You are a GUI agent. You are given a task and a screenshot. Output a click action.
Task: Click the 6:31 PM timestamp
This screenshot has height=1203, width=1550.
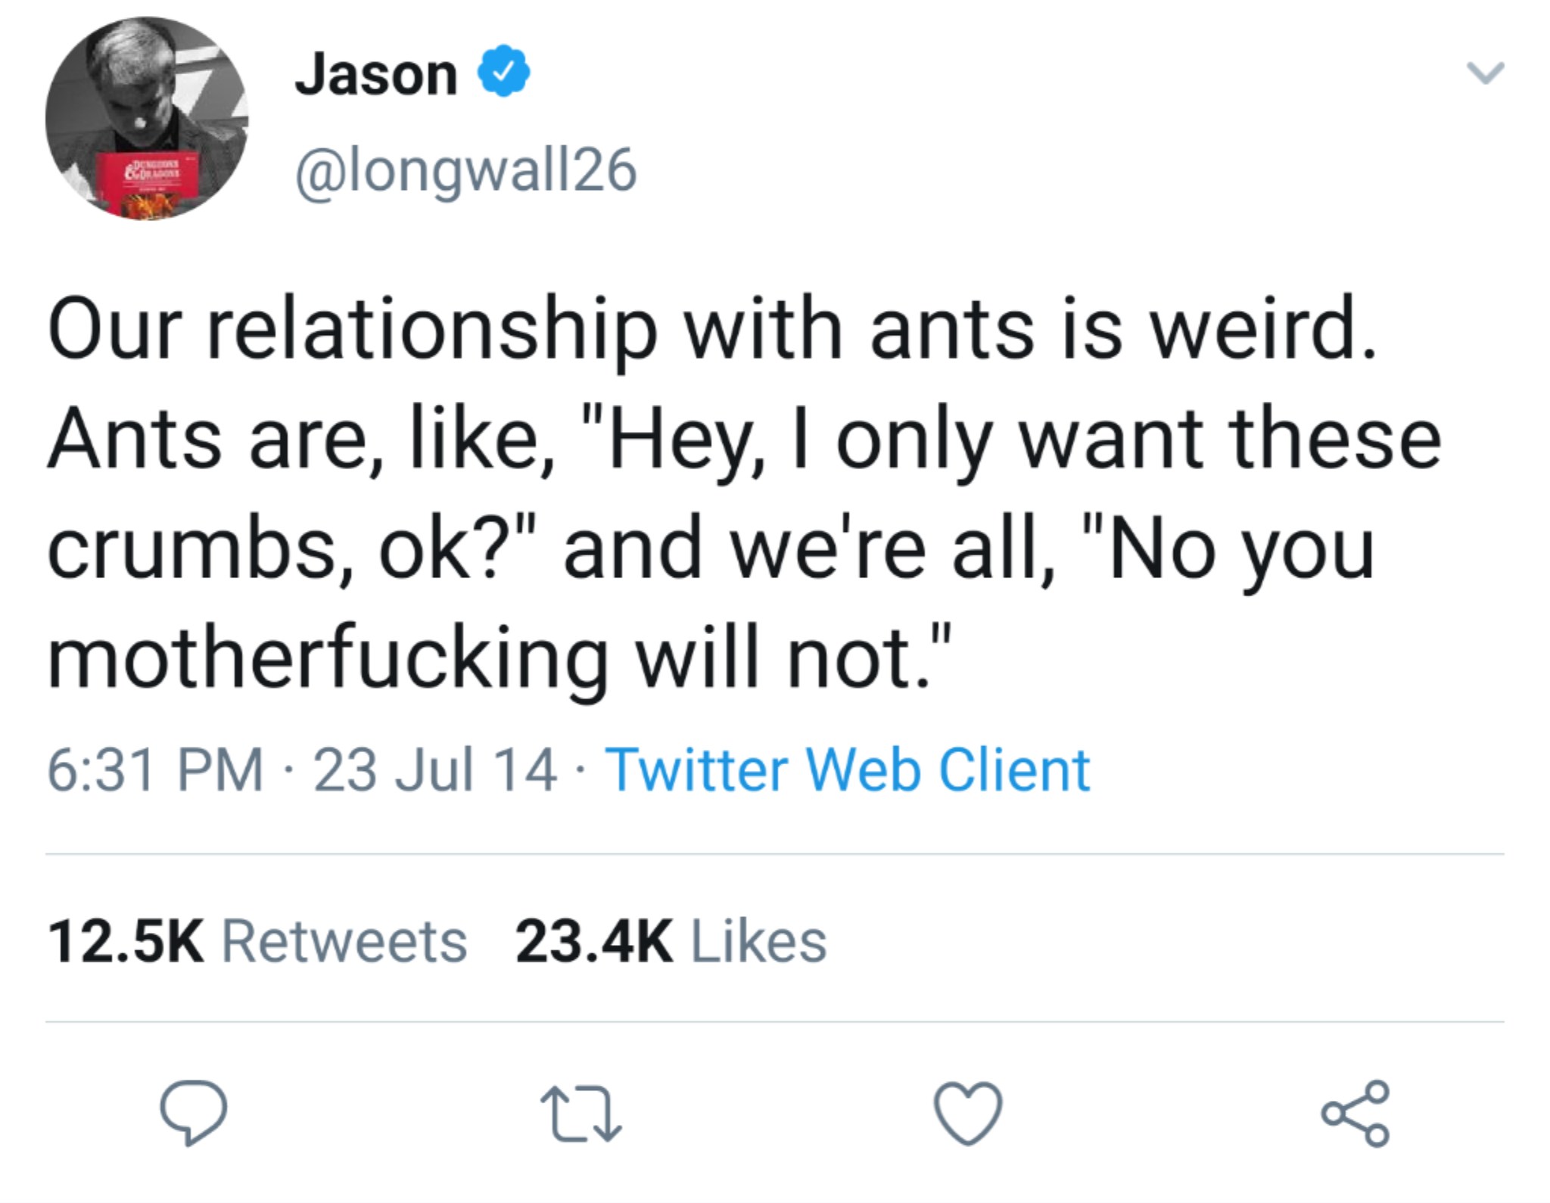coord(155,770)
